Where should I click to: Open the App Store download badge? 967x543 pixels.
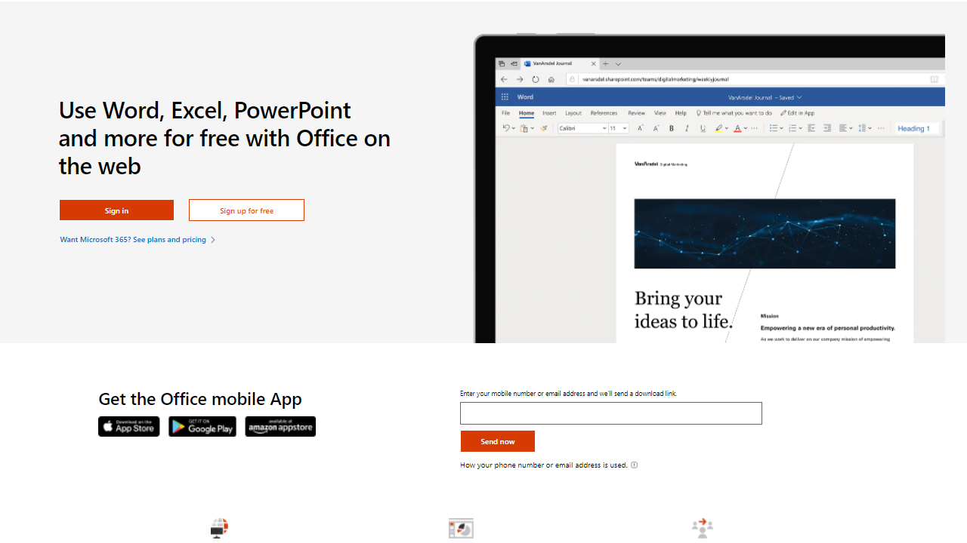click(128, 426)
